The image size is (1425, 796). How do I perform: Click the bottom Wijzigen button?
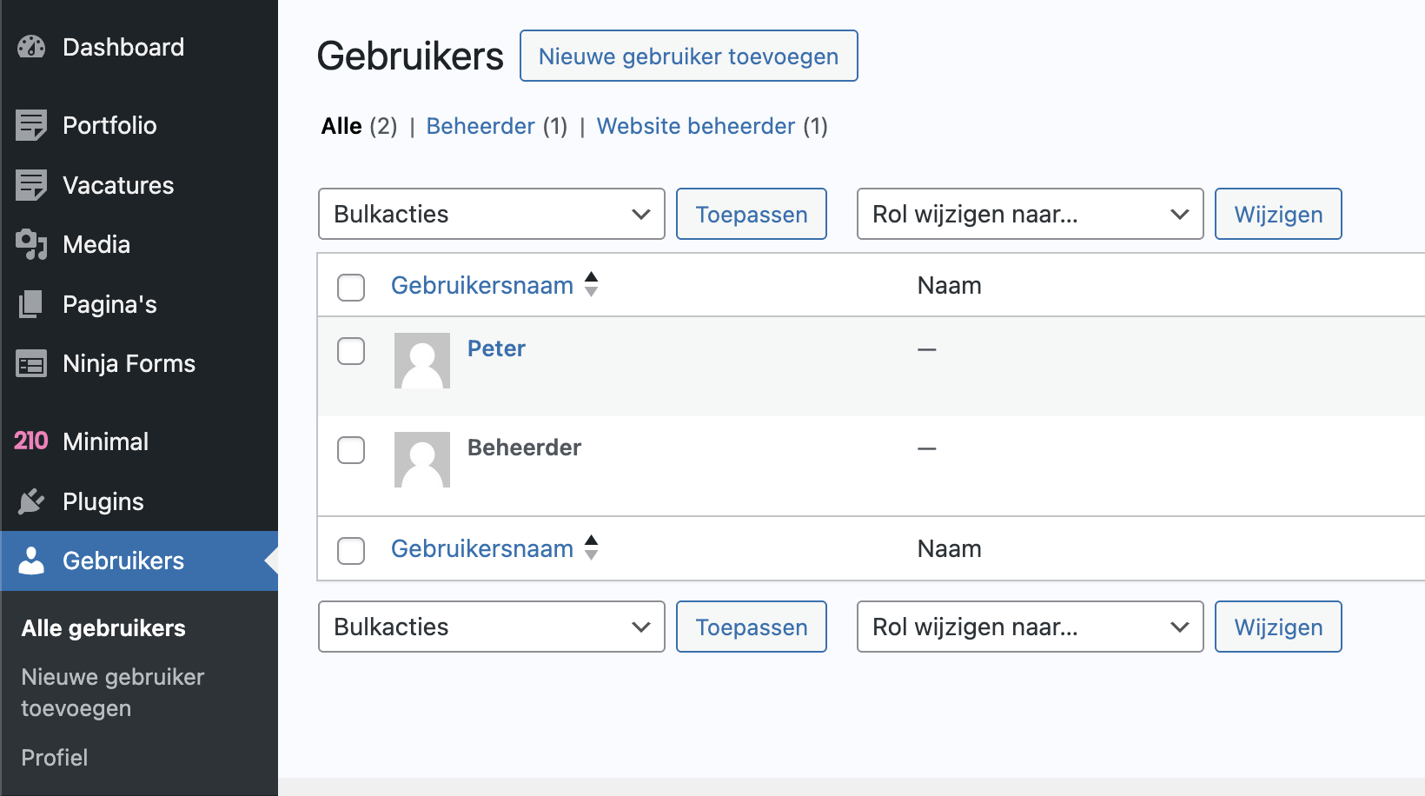[1278, 627]
